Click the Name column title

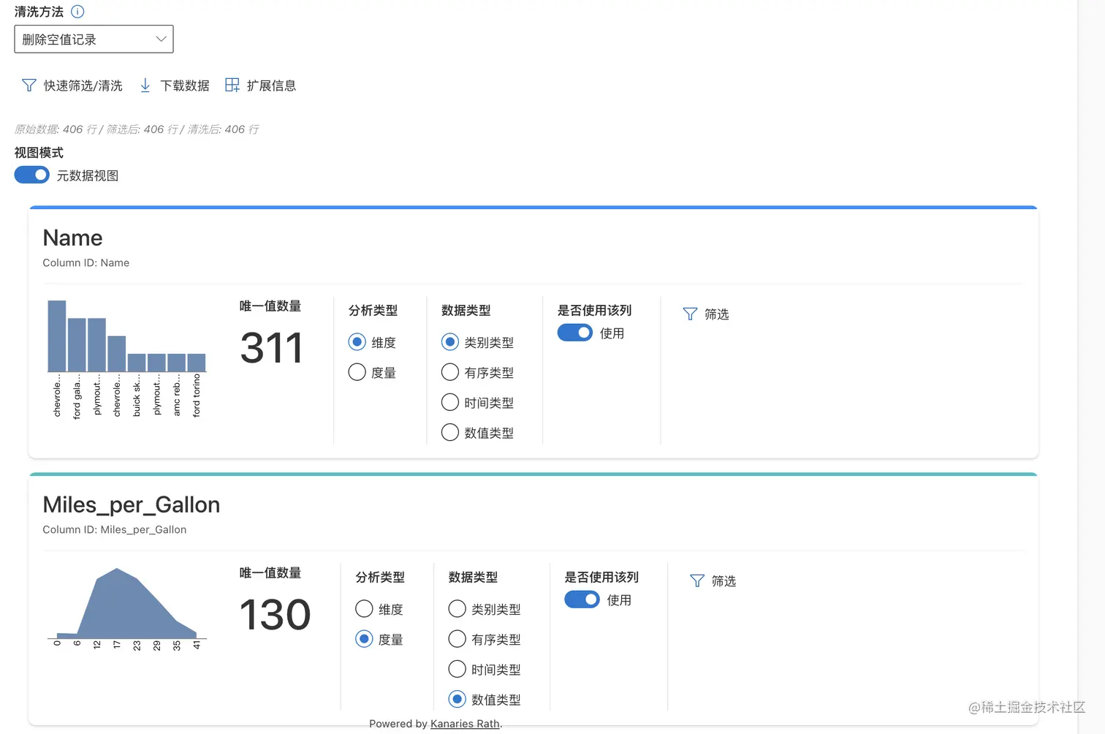click(72, 238)
